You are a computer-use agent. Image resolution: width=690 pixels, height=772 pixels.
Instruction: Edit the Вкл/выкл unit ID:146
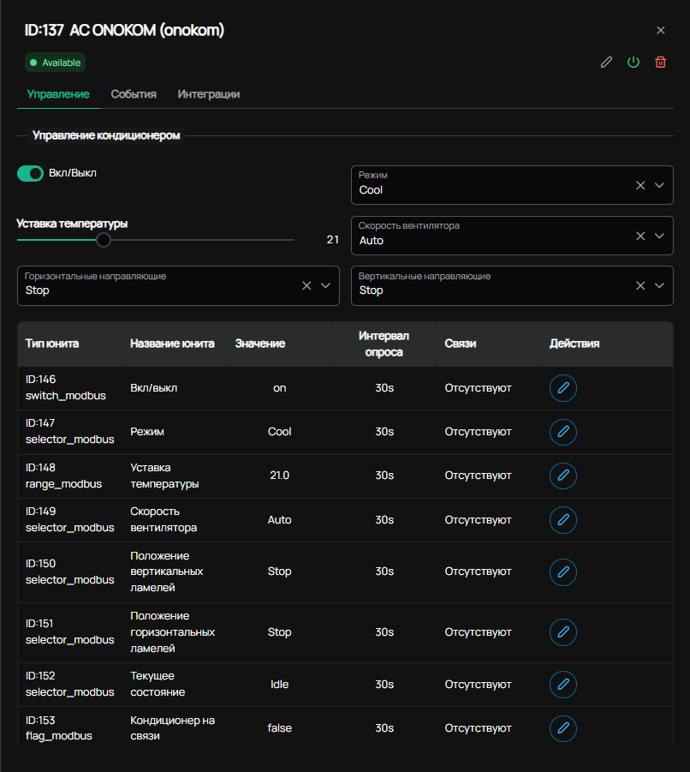pos(563,388)
